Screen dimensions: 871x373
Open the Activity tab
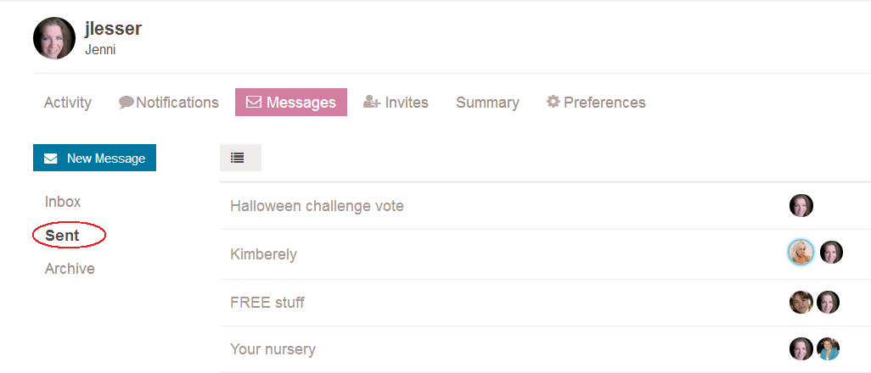[x=68, y=103]
